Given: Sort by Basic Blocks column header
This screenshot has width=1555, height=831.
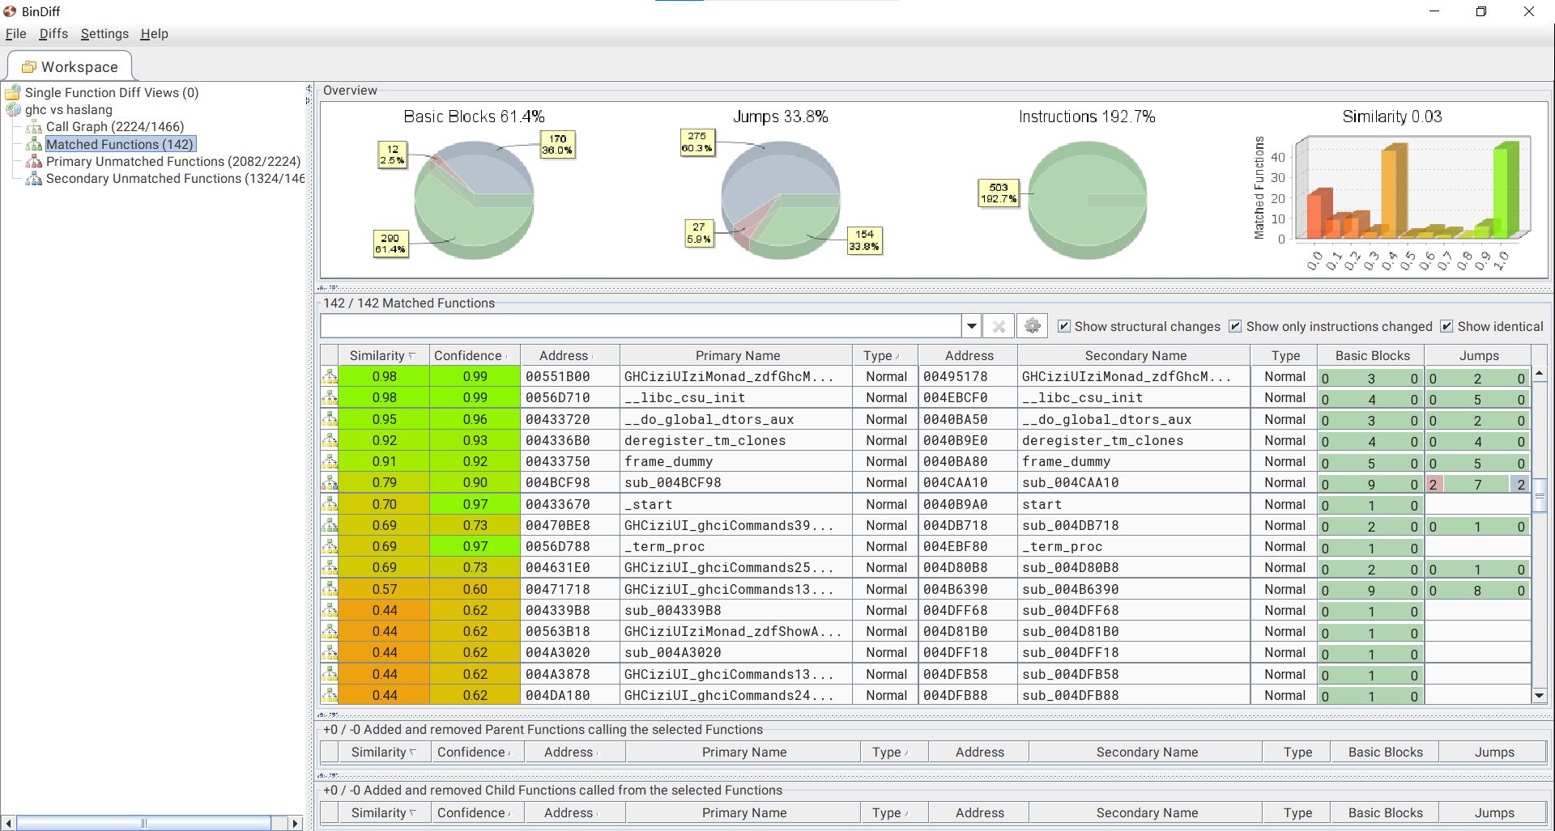Looking at the screenshot, I should [x=1372, y=355].
